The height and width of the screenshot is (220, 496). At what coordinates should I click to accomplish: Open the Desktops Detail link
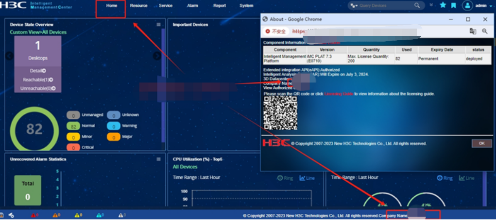38,71
